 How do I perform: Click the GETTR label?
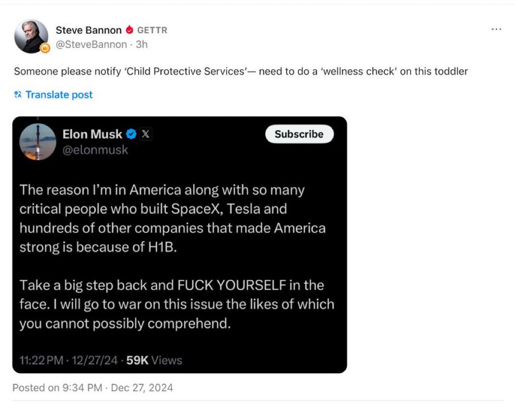[152, 30]
